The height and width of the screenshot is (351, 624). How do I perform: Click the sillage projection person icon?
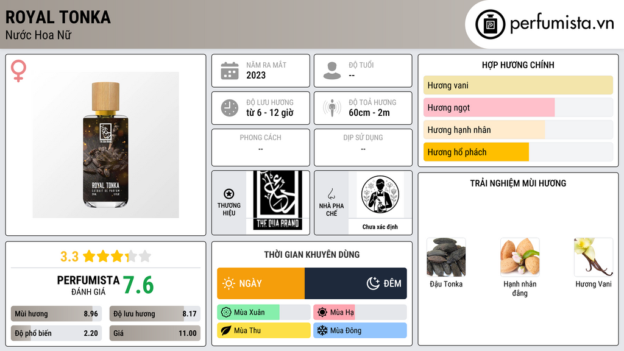pos(332,108)
